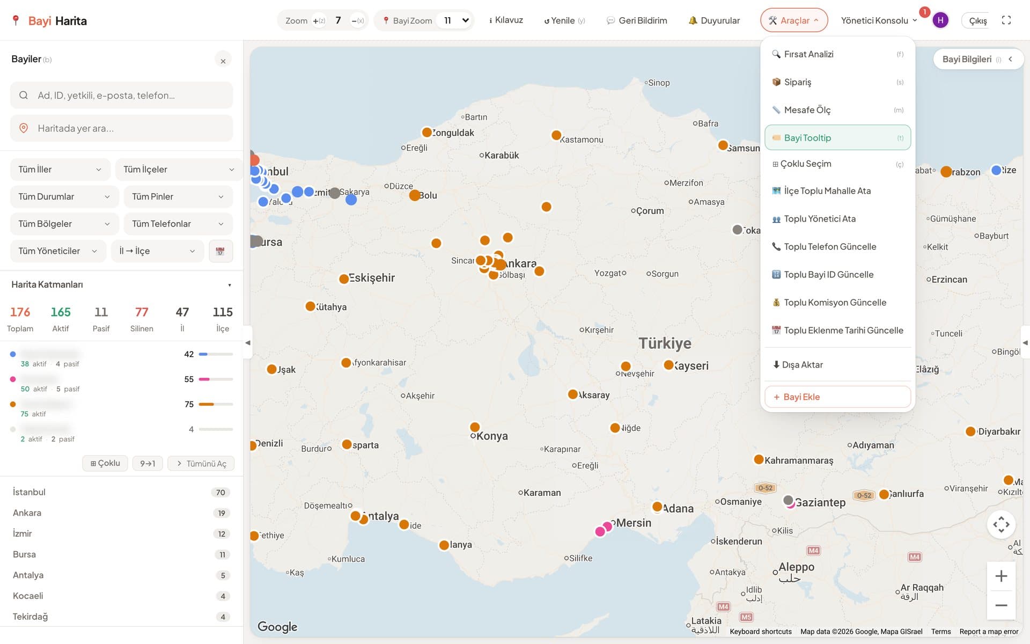Click the orange dealer pin at Konya

coord(475,427)
